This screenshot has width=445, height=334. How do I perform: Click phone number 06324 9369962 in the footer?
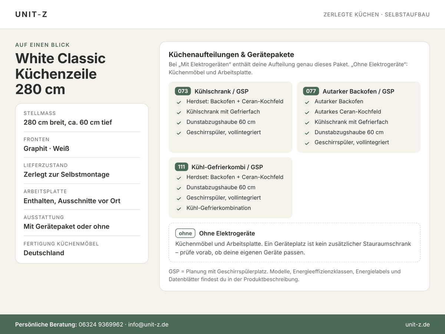pyautogui.click(x=101, y=324)
